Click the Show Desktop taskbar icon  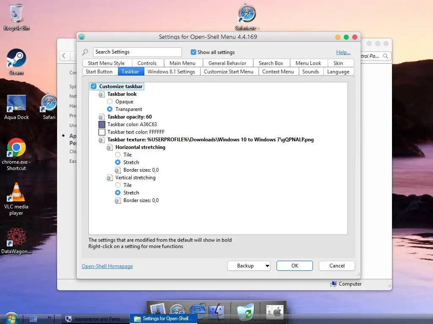pos(33,319)
